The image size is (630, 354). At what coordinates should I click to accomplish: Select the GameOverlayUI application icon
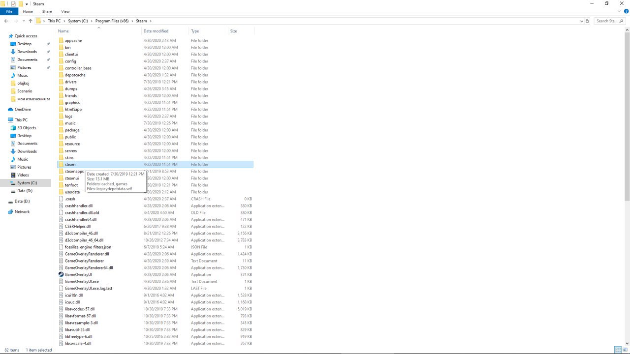tap(61, 275)
